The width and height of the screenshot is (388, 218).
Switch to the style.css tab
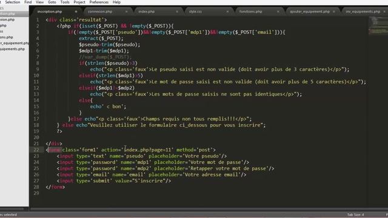pyautogui.click(x=195, y=12)
